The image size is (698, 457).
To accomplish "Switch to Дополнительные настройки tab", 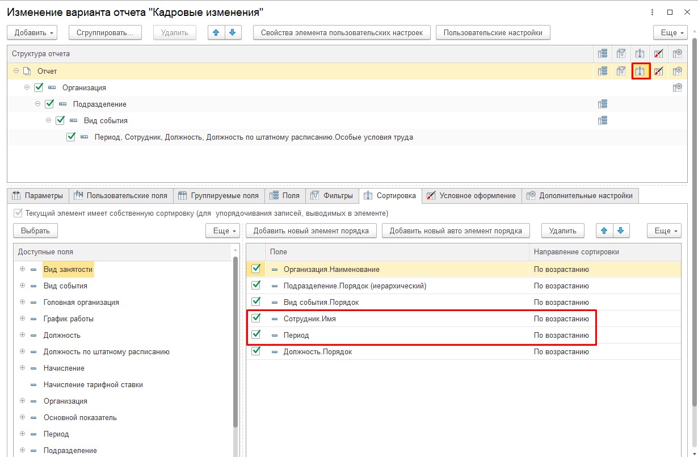I will 580,195.
